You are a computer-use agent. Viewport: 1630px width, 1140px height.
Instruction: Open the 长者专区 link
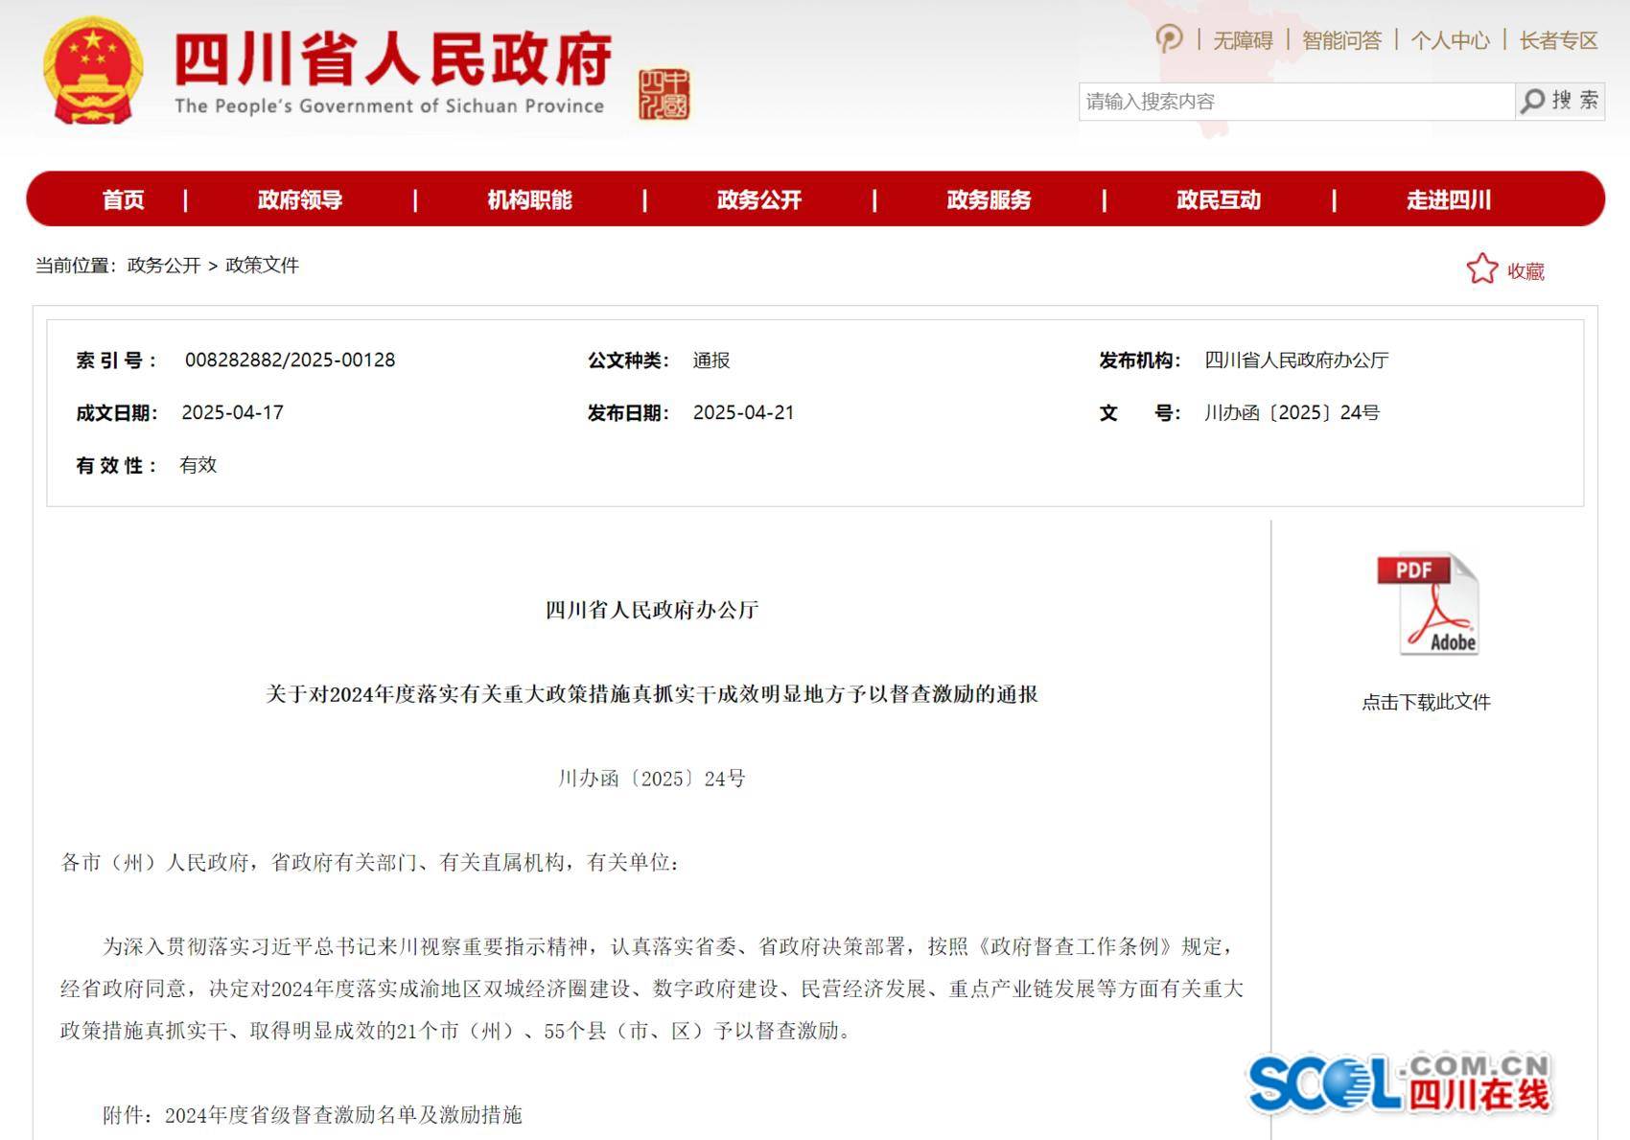pyautogui.click(x=1558, y=40)
